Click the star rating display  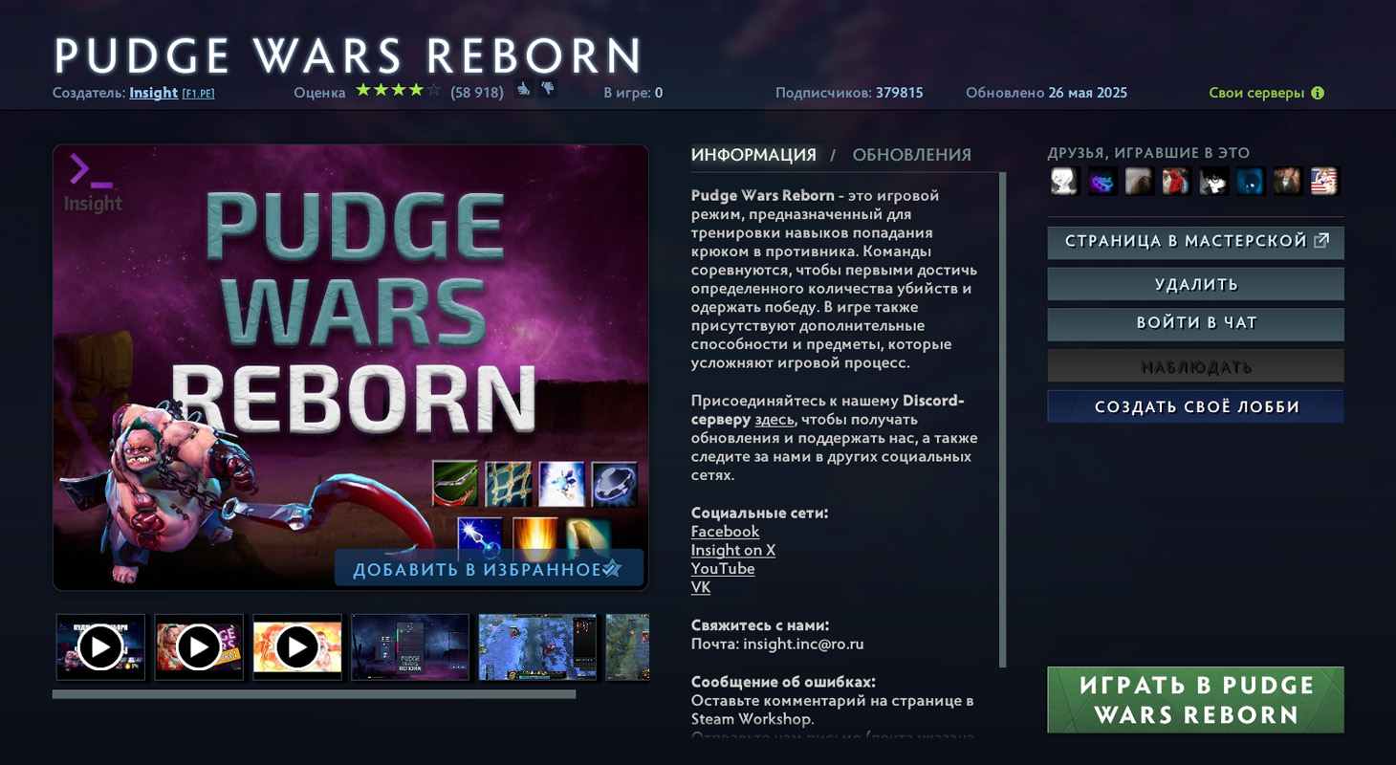coord(398,91)
